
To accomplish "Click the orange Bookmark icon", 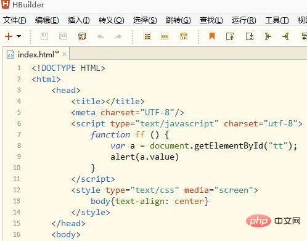I will [x=212, y=36].
